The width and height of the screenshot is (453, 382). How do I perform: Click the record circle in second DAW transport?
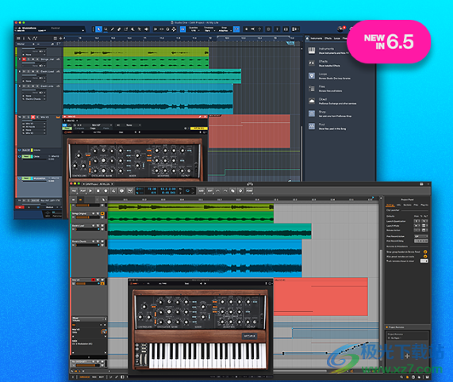click(106, 191)
